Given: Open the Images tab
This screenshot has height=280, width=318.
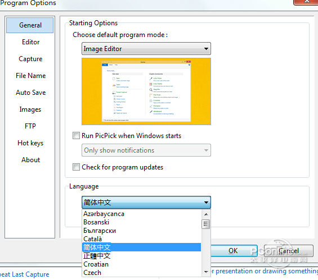Looking at the screenshot, I should pyautogui.click(x=30, y=109).
